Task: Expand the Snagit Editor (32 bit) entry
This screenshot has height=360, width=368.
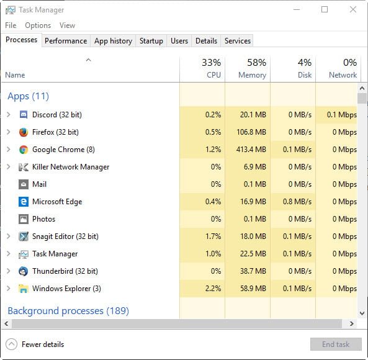Action: pos(9,236)
